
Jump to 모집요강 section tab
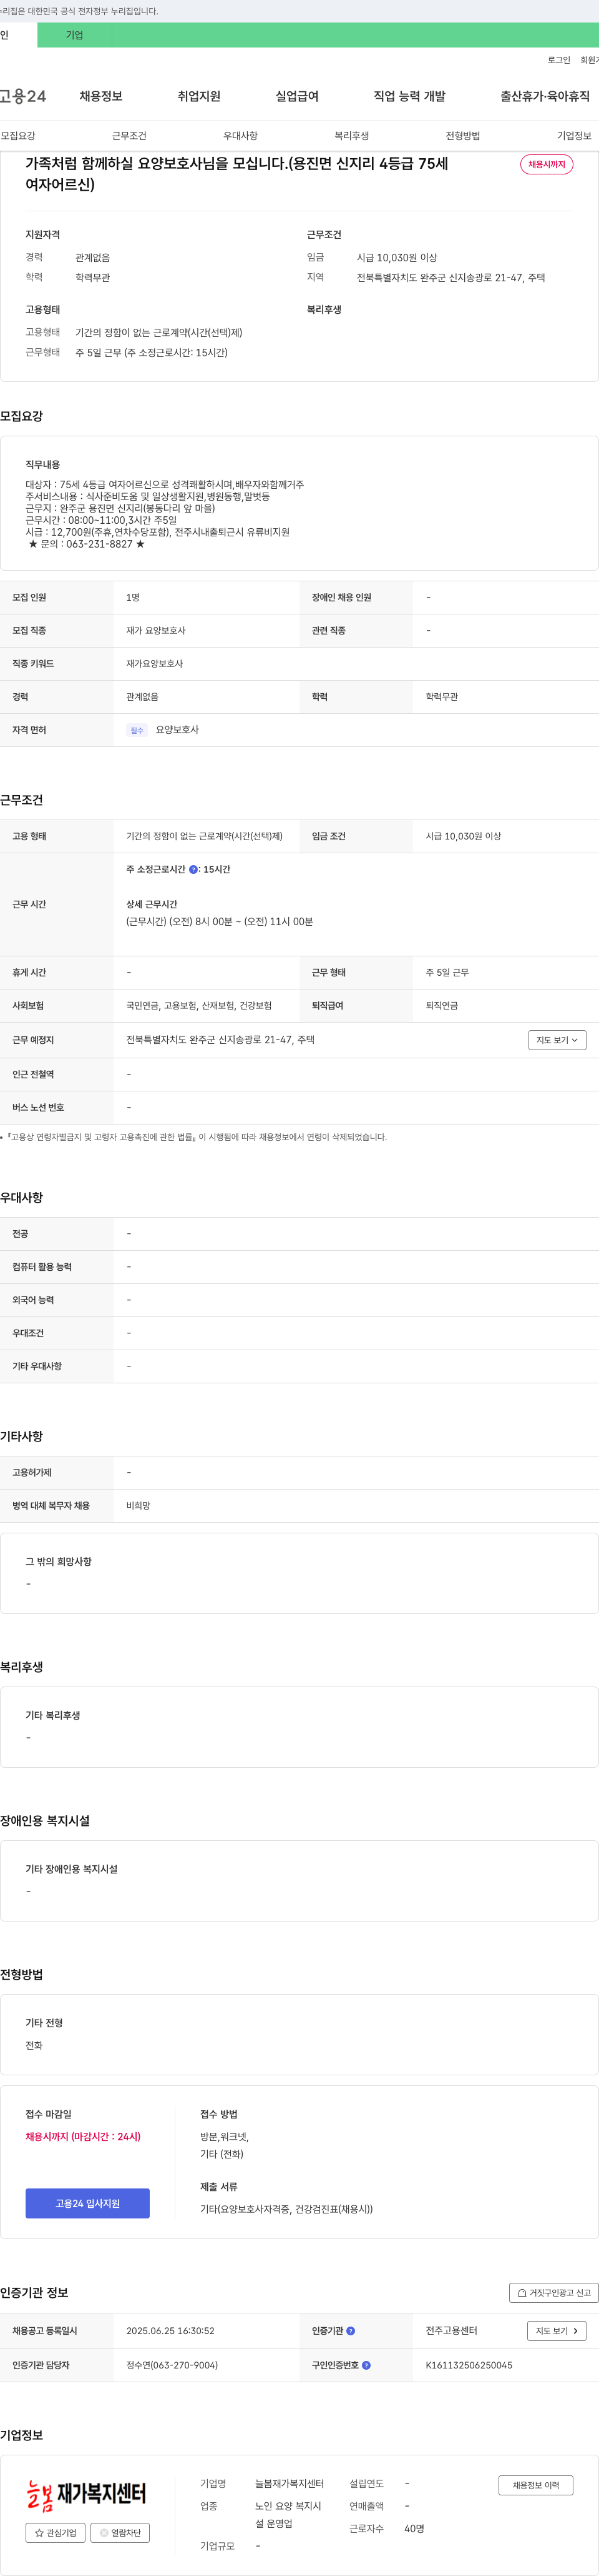tap(18, 136)
